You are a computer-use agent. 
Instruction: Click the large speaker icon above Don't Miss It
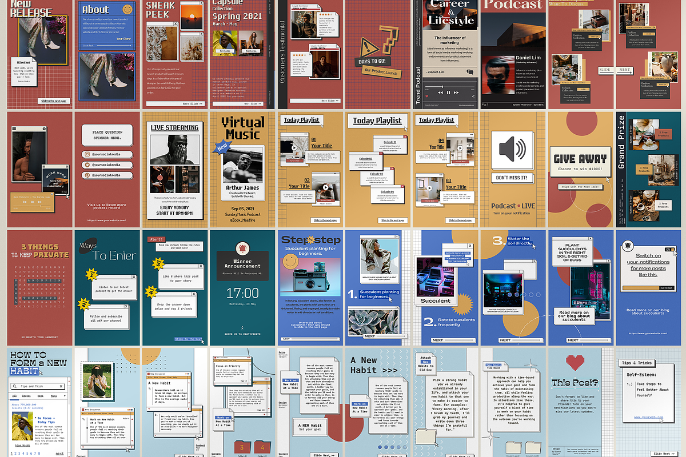(512, 150)
